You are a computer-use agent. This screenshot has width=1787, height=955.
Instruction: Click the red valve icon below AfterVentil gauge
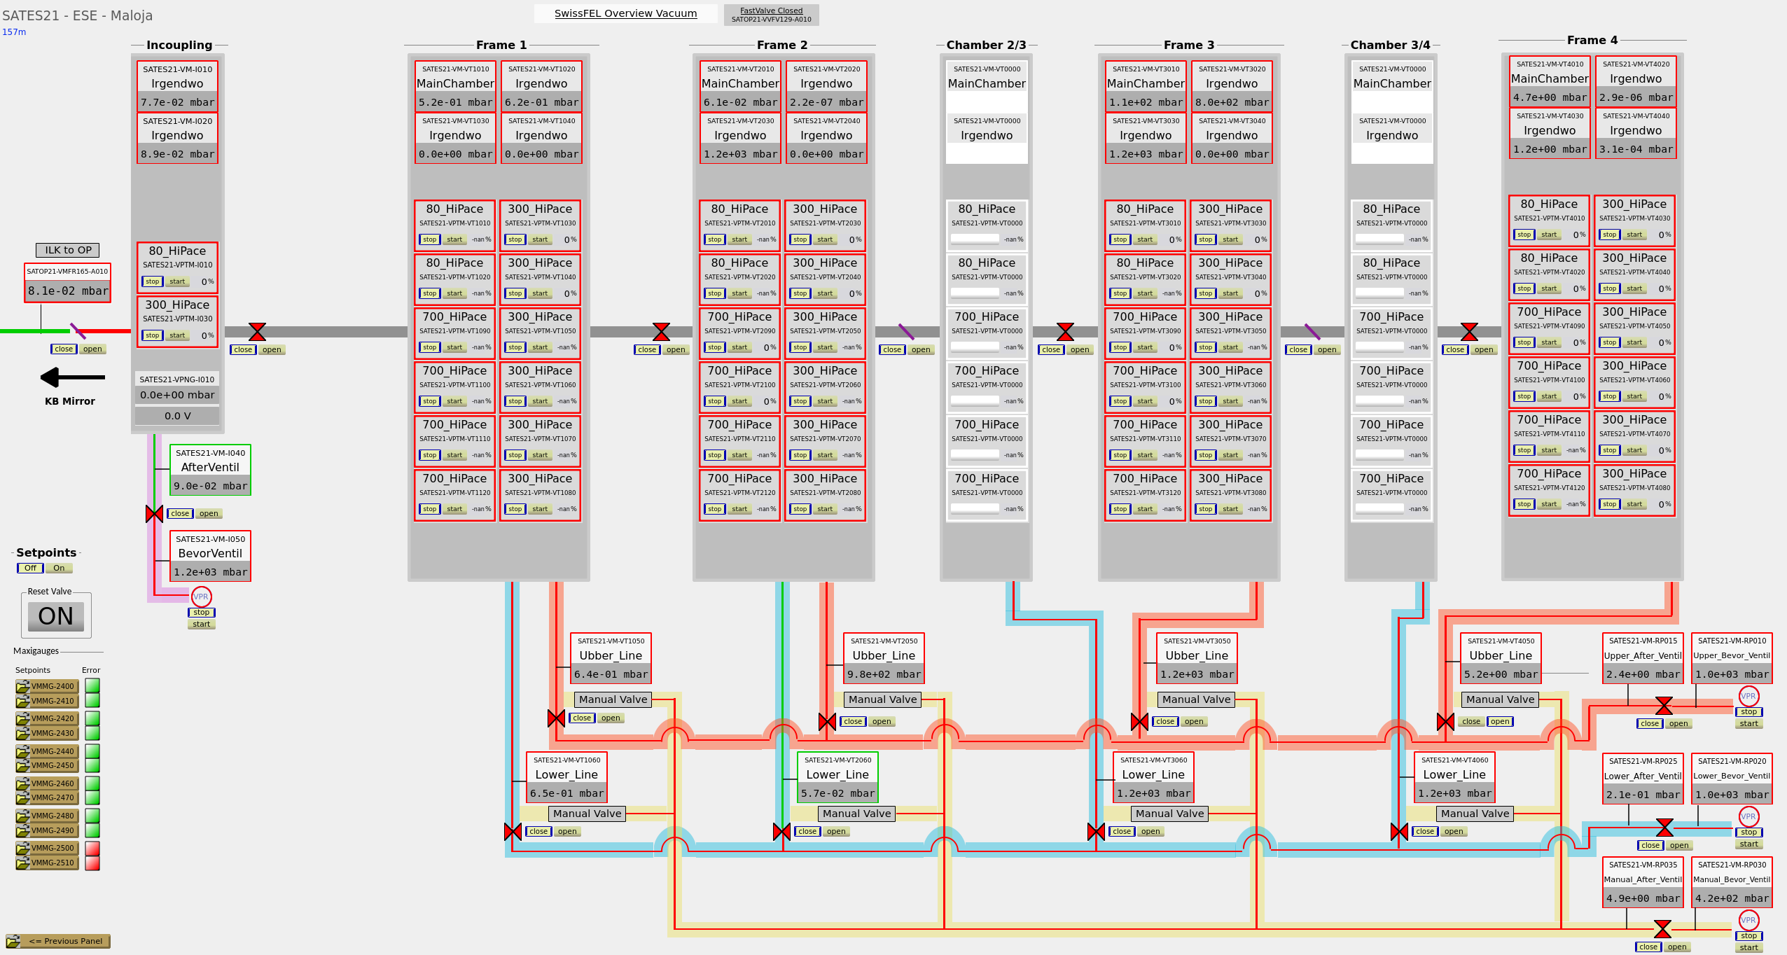pos(154,514)
